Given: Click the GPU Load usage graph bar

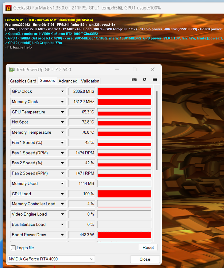Looking at the screenshot, I should pyautogui.click(x=124, y=194).
